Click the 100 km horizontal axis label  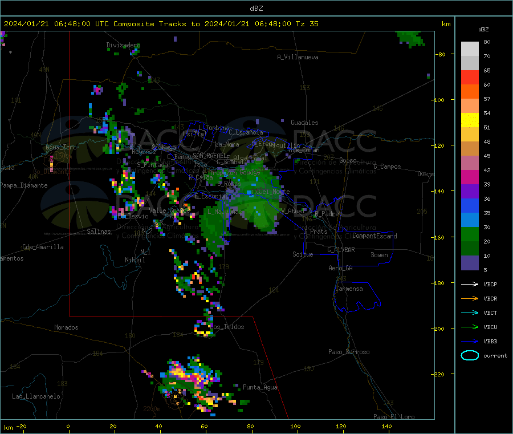[295, 426]
